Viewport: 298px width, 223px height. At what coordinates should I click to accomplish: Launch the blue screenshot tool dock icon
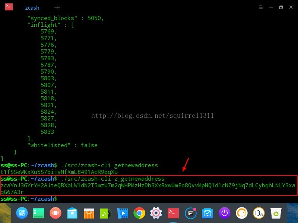click(207, 213)
